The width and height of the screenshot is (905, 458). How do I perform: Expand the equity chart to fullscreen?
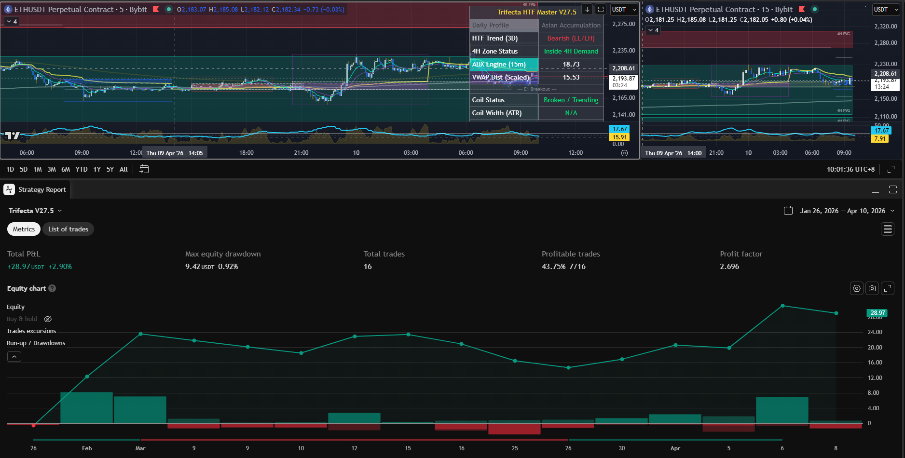pyautogui.click(x=888, y=288)
